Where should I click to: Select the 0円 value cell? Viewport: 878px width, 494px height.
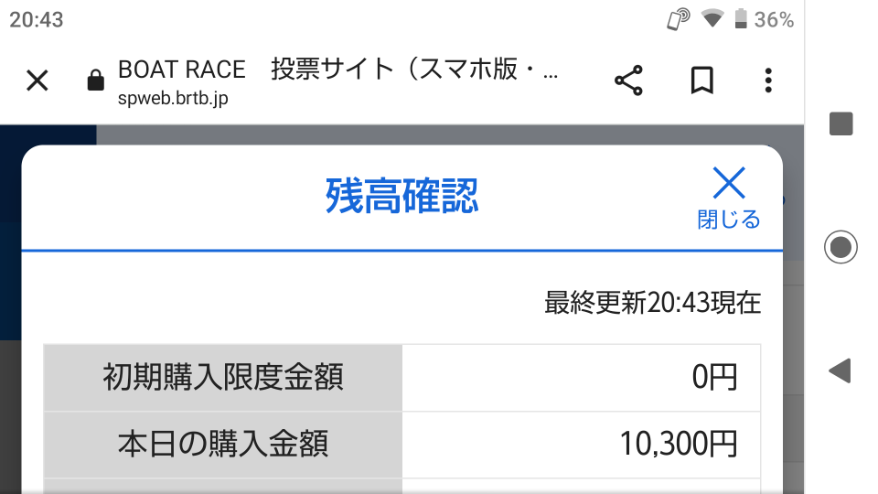click(x=582, y=378)
